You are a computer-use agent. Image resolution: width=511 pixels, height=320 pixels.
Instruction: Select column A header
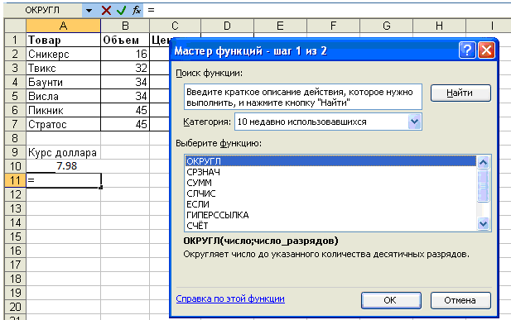pos(63,26)
